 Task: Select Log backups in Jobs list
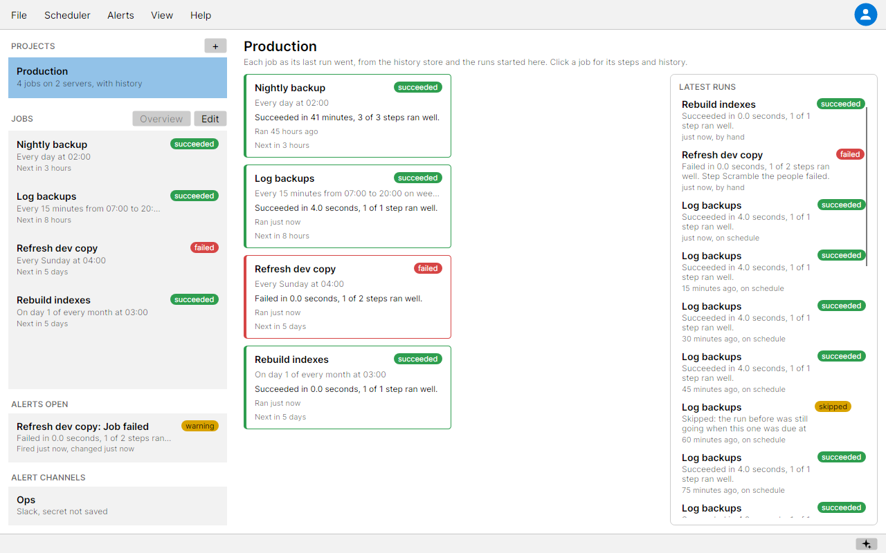coord(118,208)
